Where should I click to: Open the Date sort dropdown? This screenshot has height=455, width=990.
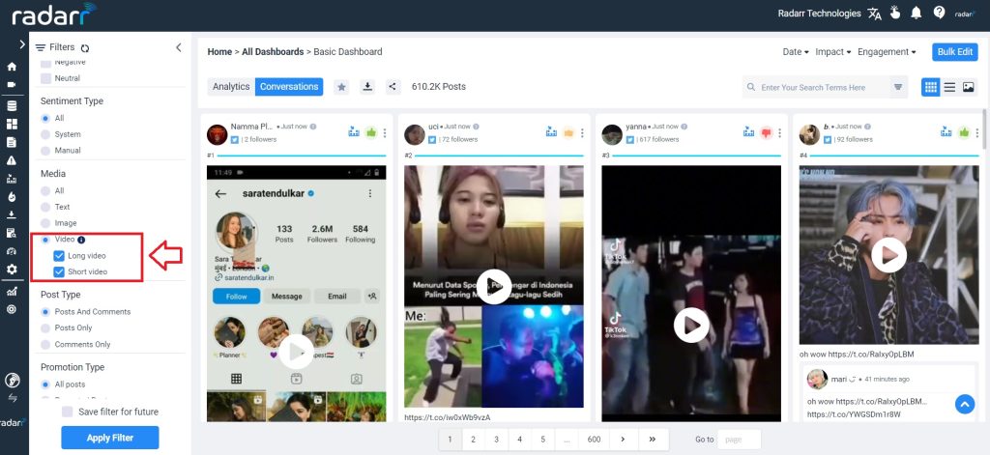pos(796,52)
